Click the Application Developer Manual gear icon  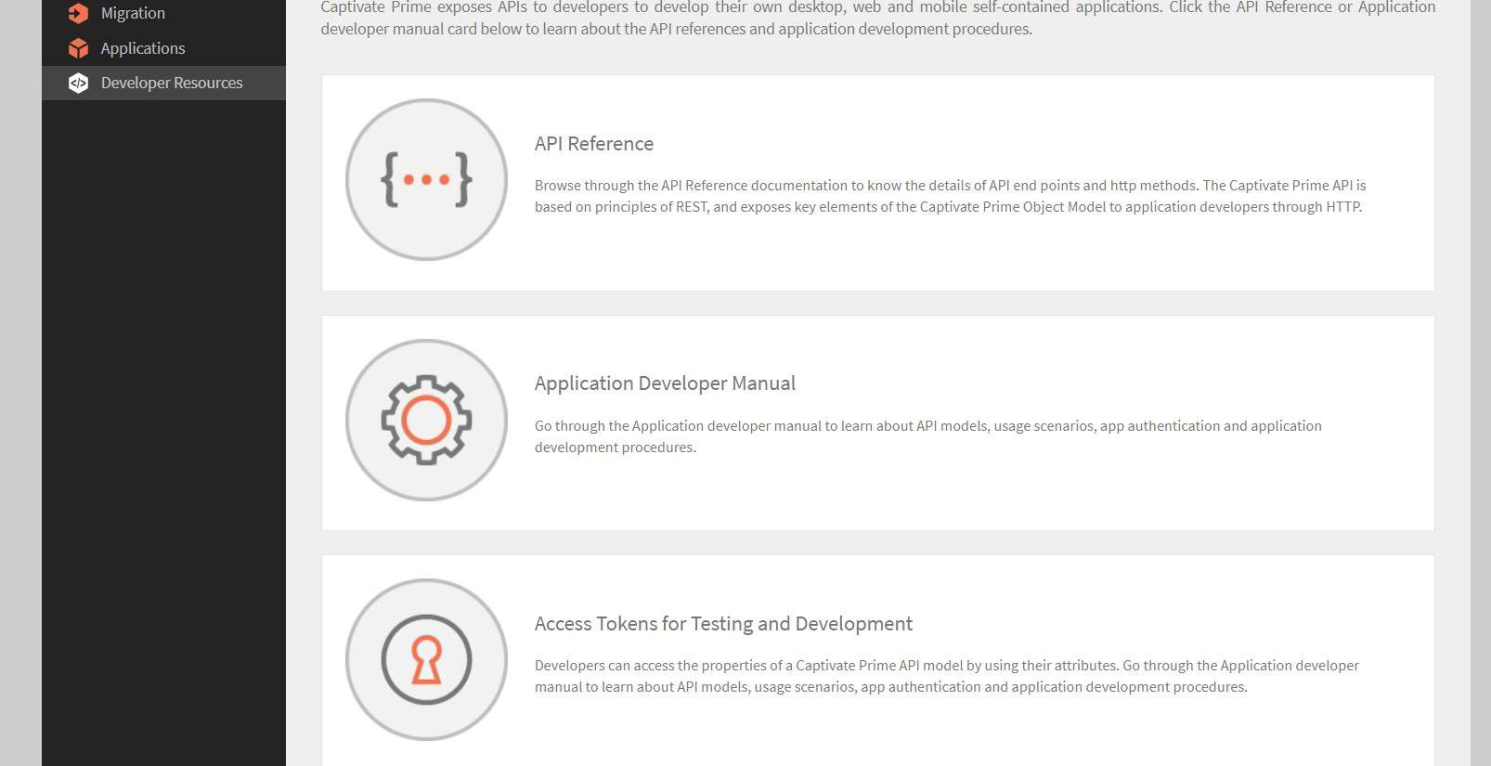point(426,420)
